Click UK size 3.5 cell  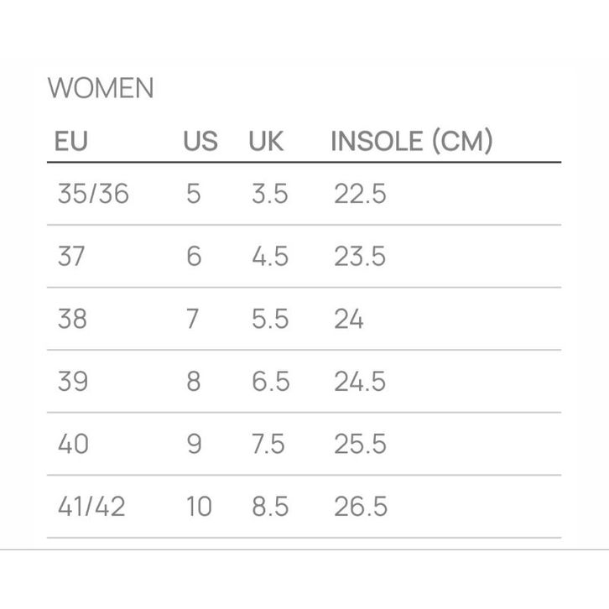(x=270, y=194)
